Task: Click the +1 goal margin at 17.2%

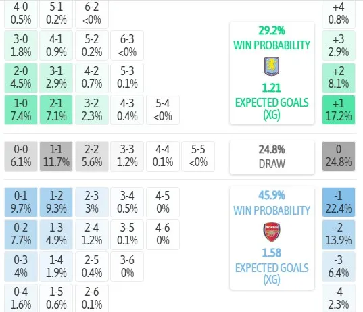Action: [339, 109]
